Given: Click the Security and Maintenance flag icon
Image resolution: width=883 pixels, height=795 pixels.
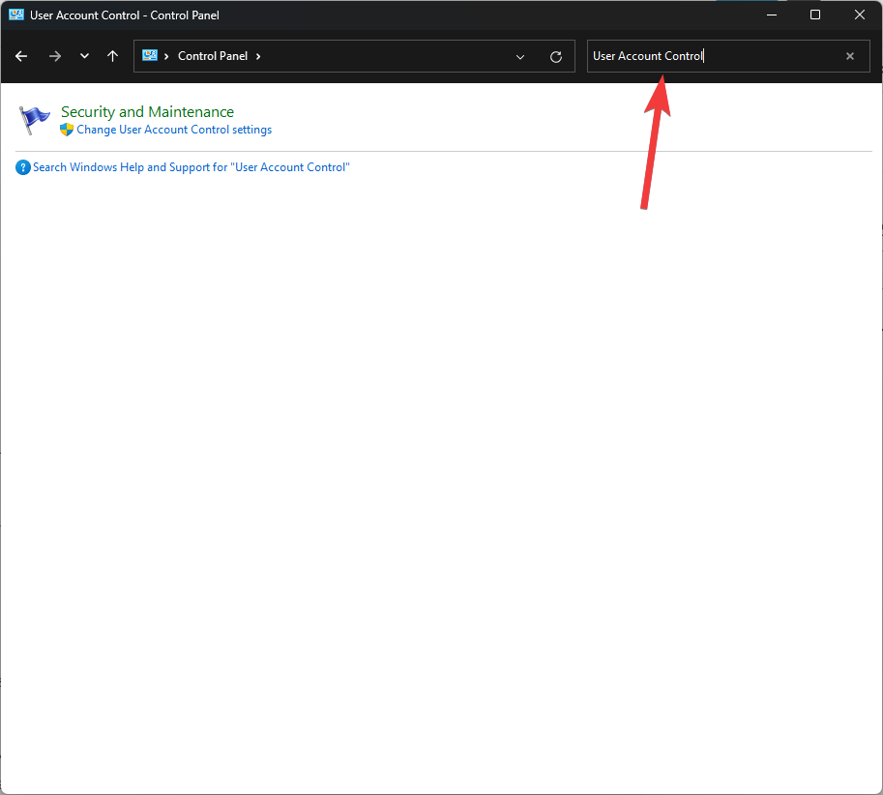Looking at the screenshot, I should (35, 120).
